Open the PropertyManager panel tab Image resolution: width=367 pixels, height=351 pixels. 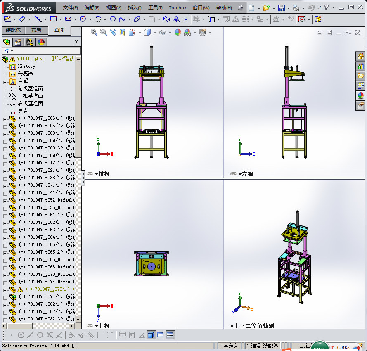[x=18, y=42]
